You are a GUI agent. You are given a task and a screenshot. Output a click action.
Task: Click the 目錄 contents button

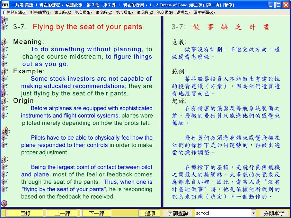click(25, 213)
